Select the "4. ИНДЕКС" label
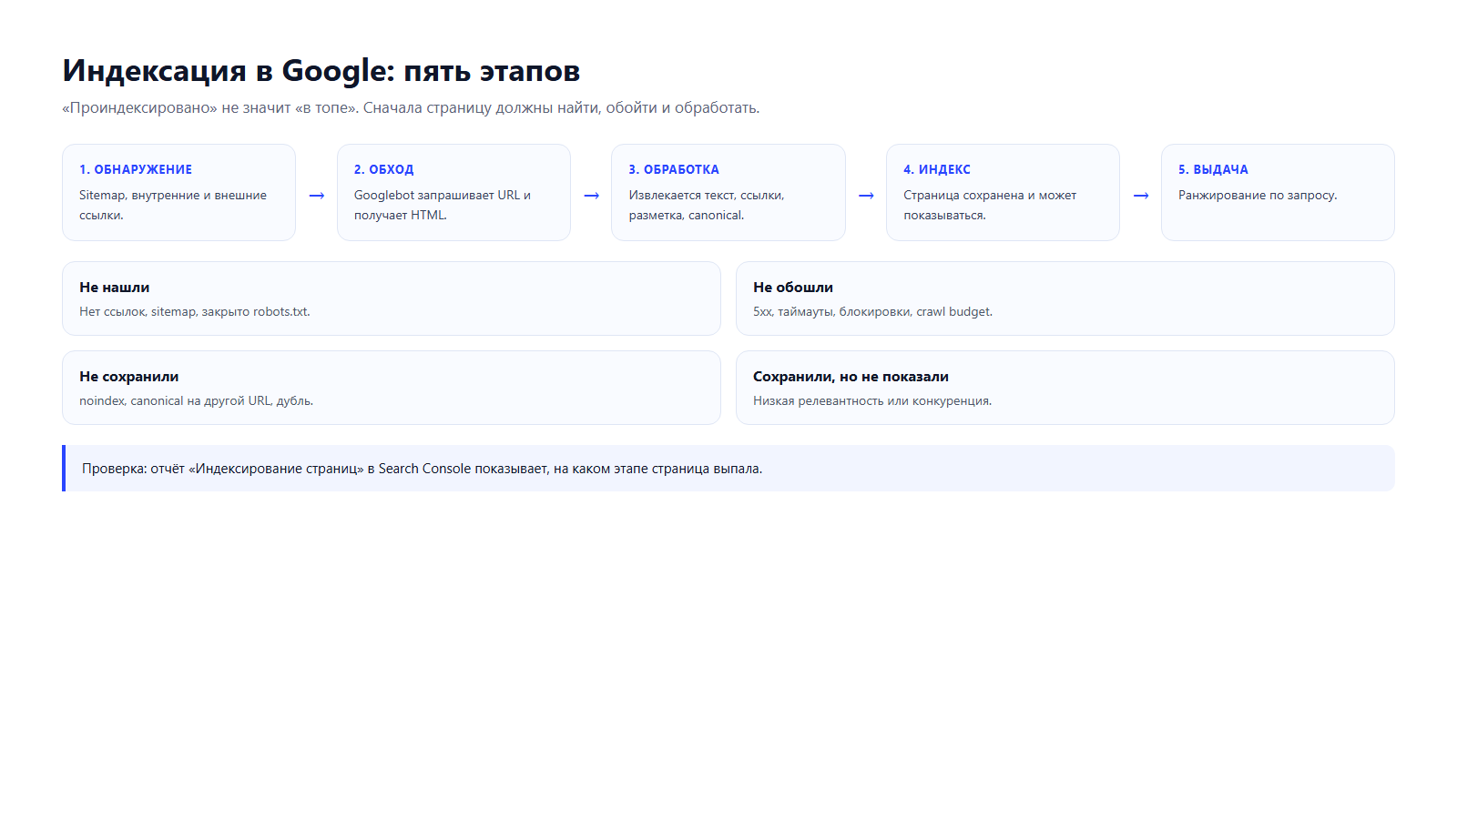1457x819 pixels. (937, 169)
